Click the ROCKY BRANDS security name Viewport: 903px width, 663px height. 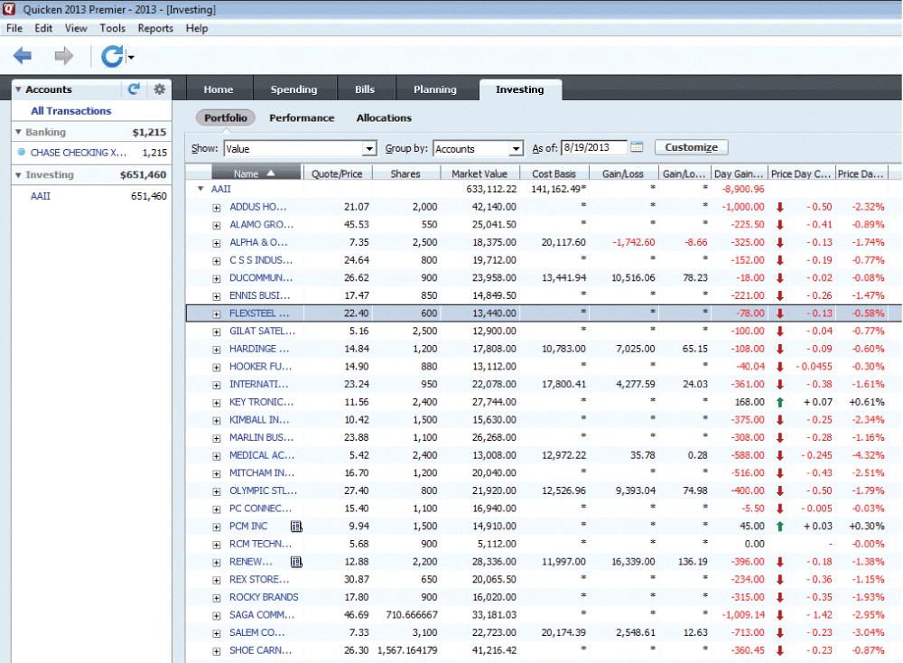pos(264,597)
